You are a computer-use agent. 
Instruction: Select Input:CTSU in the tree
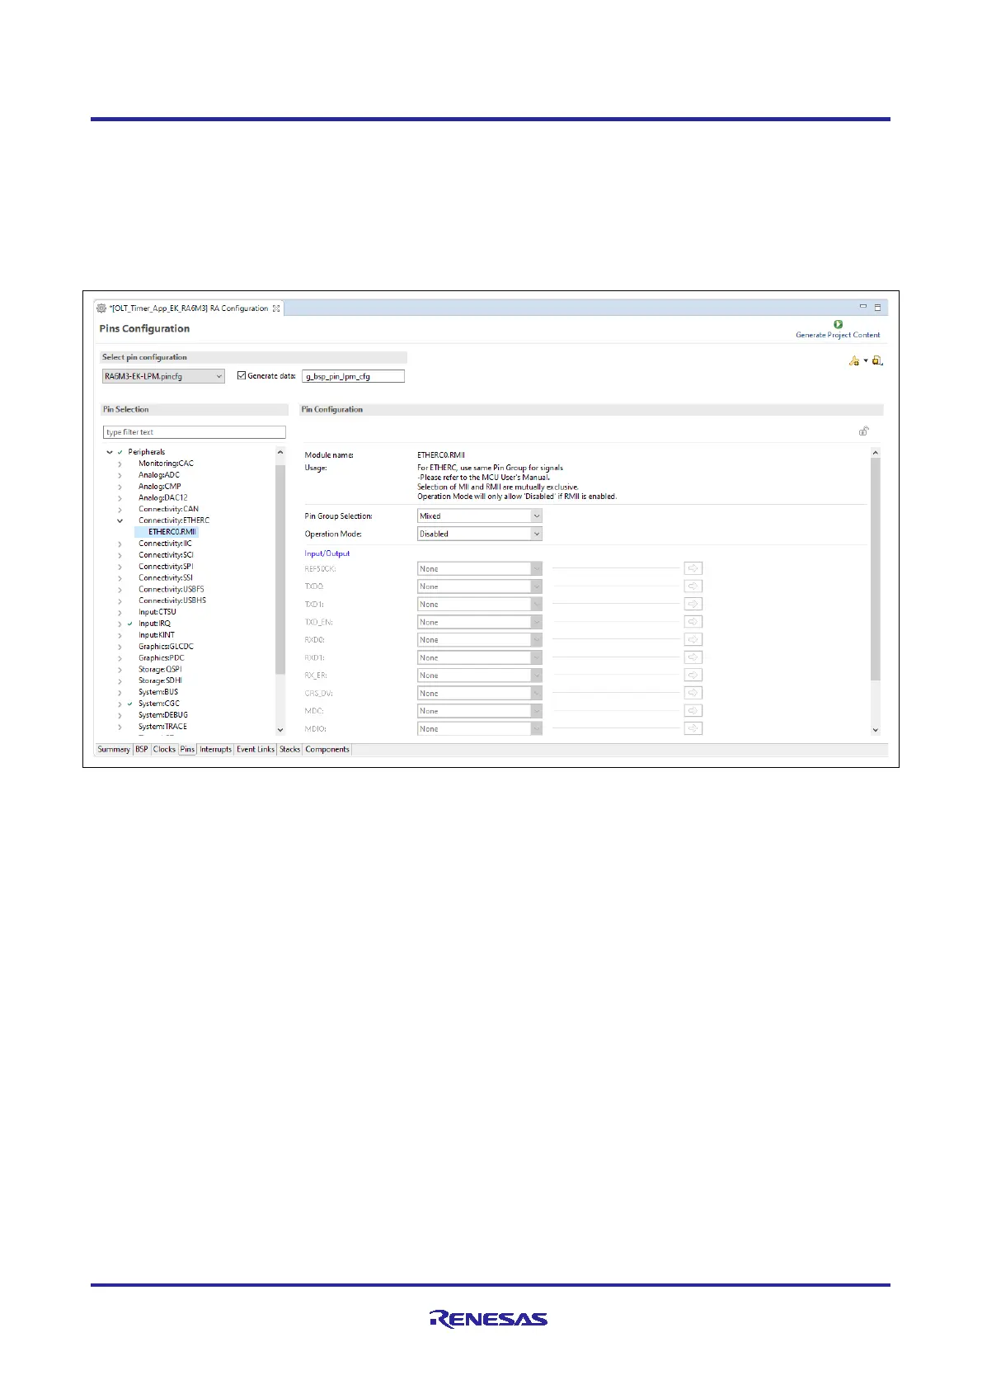pyautogui.click(x=157, y=612)
